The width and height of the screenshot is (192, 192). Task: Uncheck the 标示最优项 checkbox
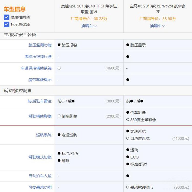point(7,25)
